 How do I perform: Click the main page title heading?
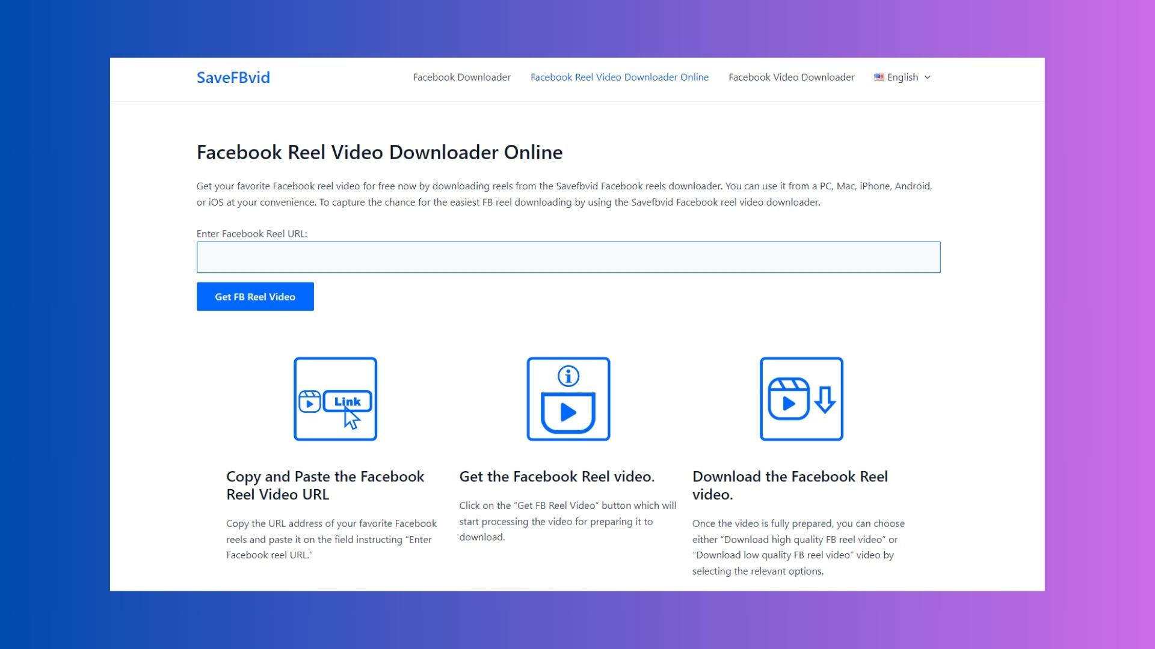[380, 152]
